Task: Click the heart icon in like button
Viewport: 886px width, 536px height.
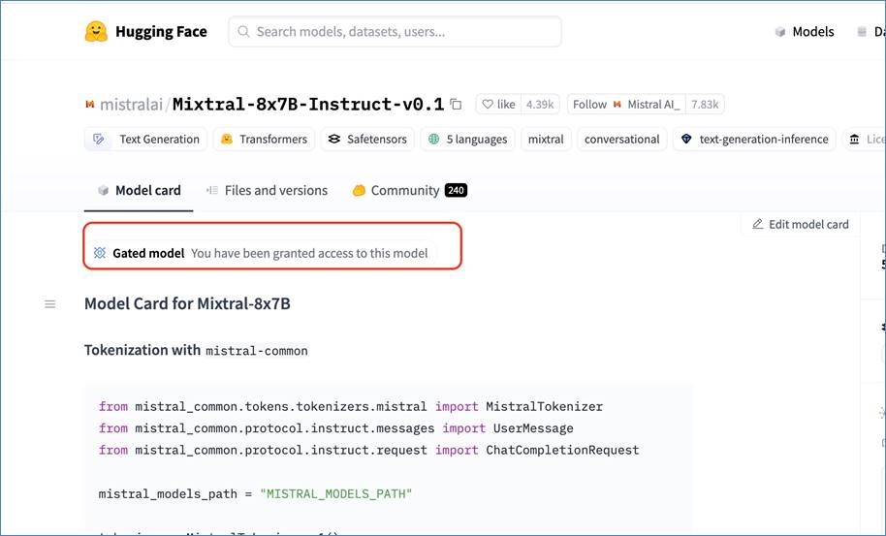Action: click(x=488, y=105)
